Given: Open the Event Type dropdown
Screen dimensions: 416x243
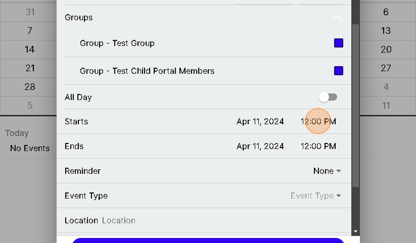Looking at the screenshot, I should [316, 196].
